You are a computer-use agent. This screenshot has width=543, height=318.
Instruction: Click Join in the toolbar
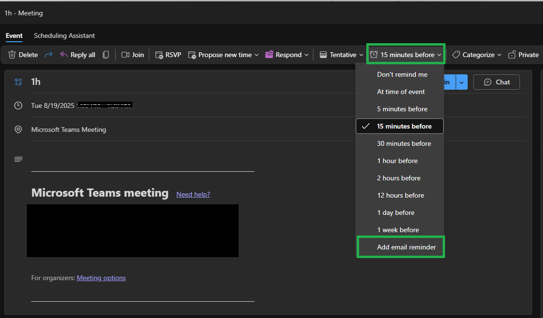click(133, 55)
